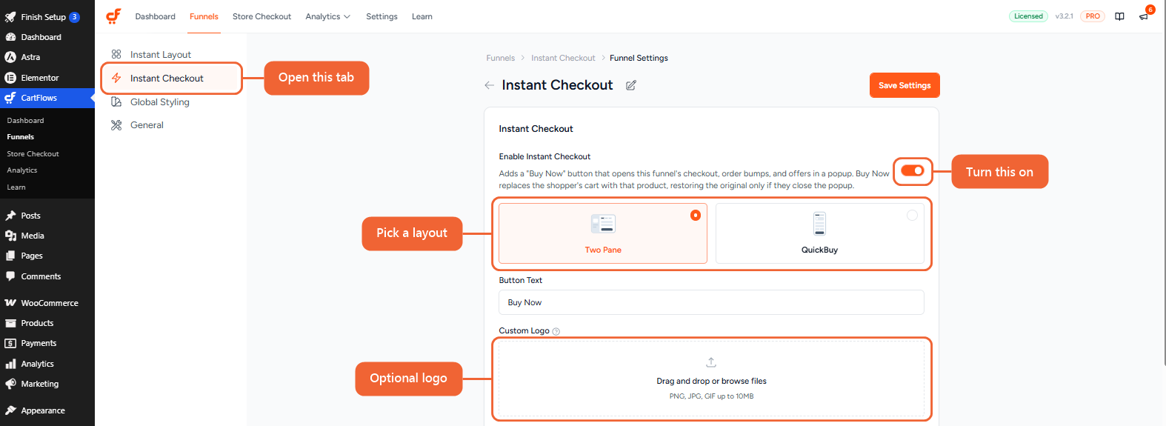1166x426 pixels.
Task: Click the edit pencil beside Instant Checkout title
Action: (631, 85)
